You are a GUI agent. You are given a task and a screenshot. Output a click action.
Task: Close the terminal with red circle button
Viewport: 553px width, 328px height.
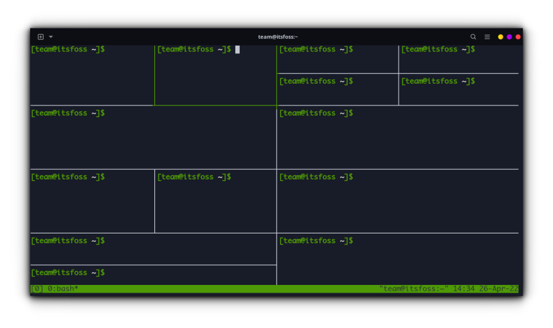tap(518, 37)
